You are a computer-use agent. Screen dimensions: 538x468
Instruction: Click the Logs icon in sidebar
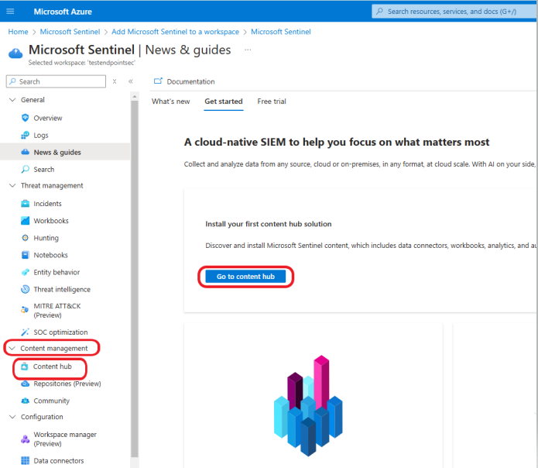coord(25,135)
